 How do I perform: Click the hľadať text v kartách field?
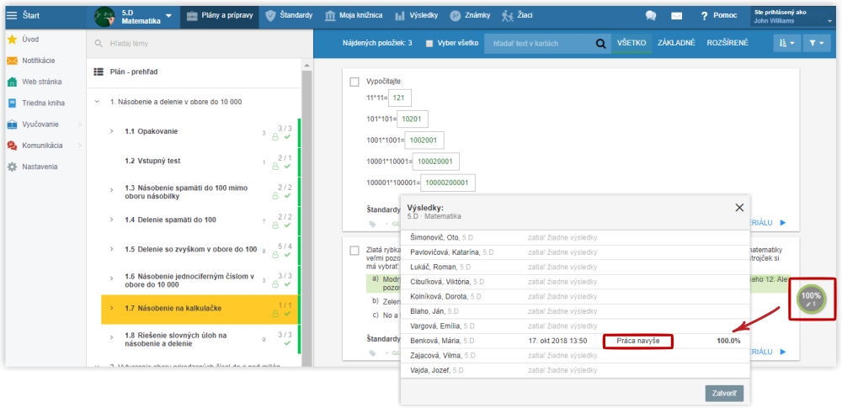[x=540, y=44]
